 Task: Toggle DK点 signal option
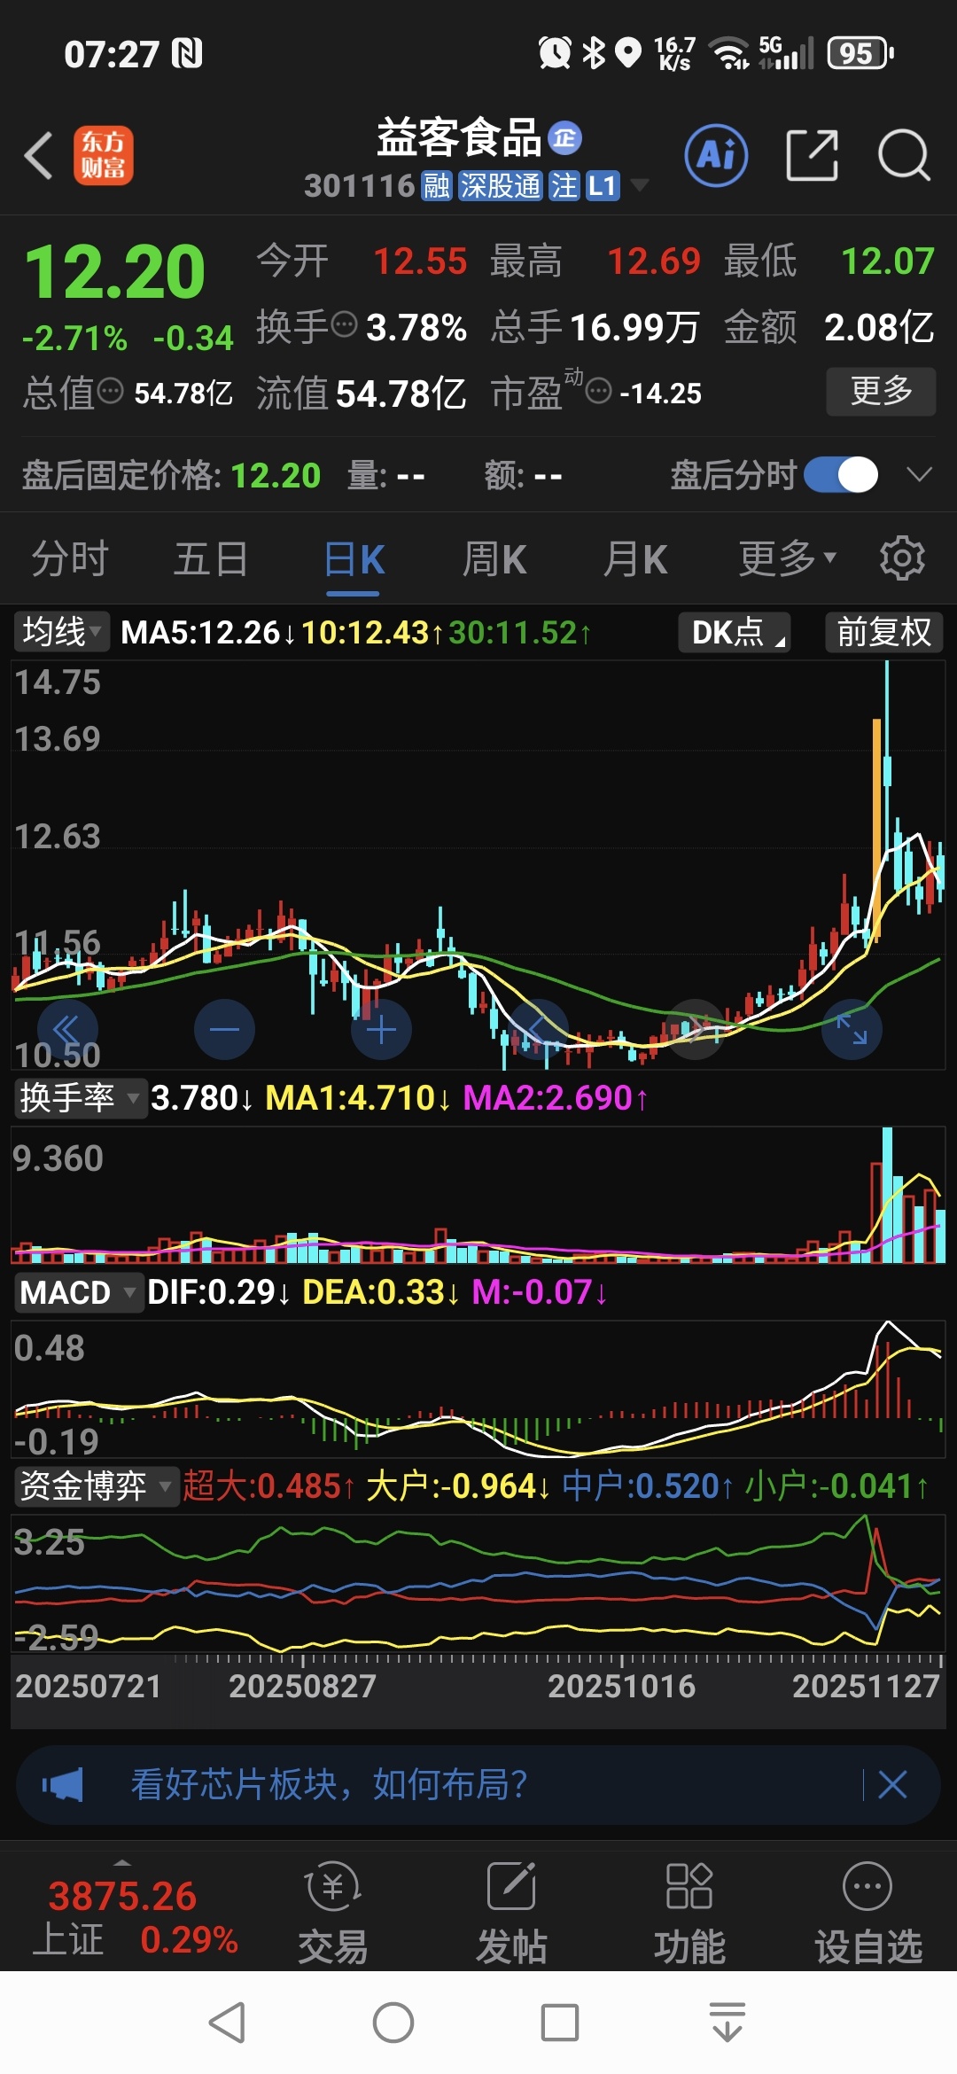coord(735,632)
